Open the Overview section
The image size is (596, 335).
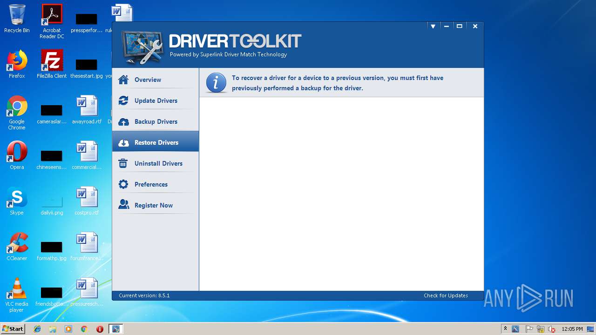coord(155,80)
